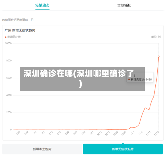
Task: Click the 趋势图数据更新至前一日 note
Action: (x=18, y=20)
